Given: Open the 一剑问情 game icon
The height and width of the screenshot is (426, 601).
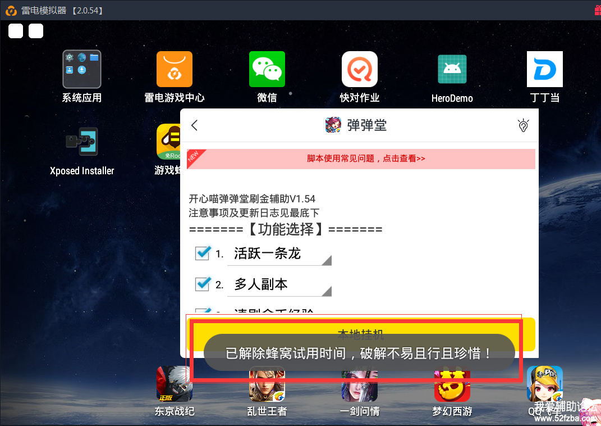Looking at the screenshot, I should (x=360, y=386).
